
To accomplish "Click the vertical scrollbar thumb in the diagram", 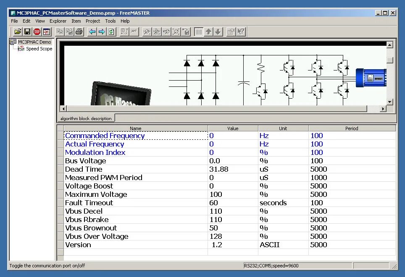I will click(389, 60).
